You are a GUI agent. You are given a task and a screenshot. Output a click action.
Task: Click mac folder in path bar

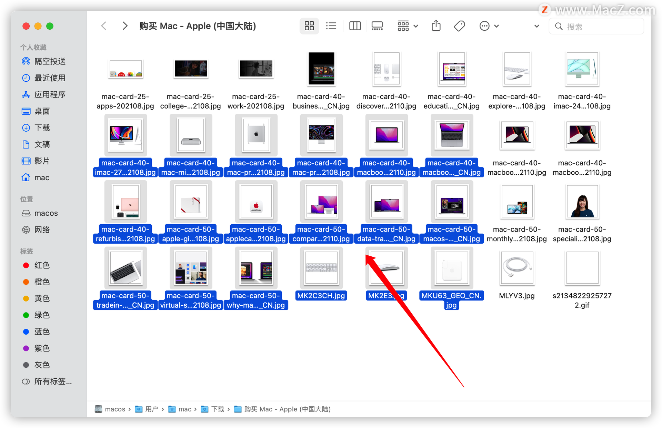point(180,409)
